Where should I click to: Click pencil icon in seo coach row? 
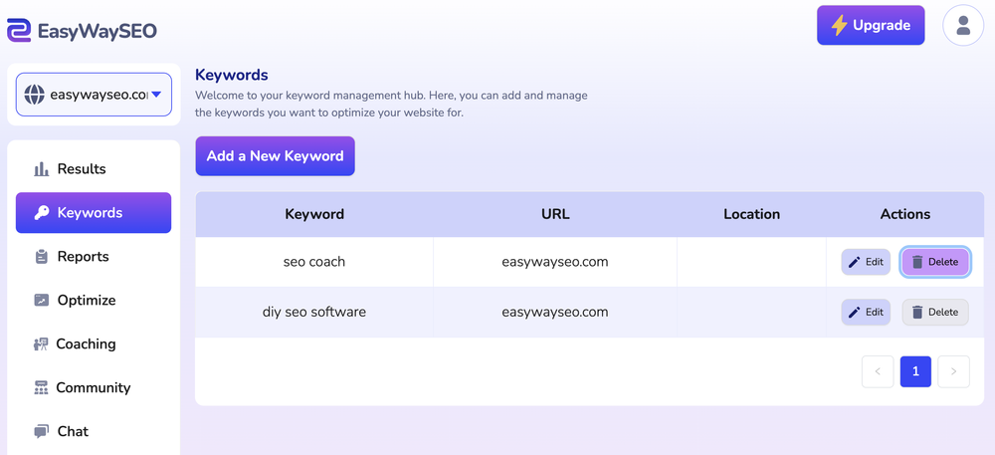pyautogui.click(x=855, y=262)
